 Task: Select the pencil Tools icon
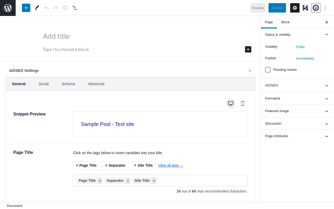pyautogui.click(x=37, y=8)
